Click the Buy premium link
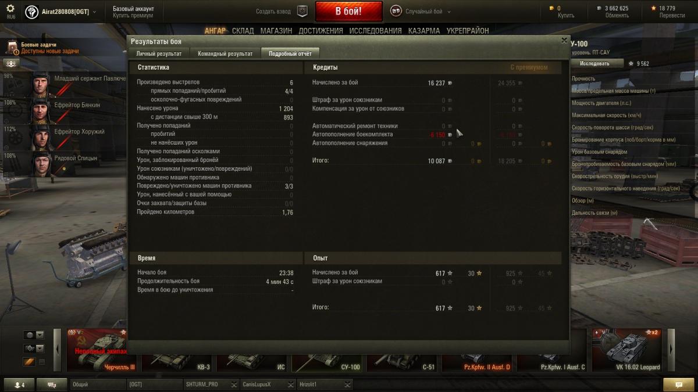This screenshot has width=698, height=392. tap(133, 16)
